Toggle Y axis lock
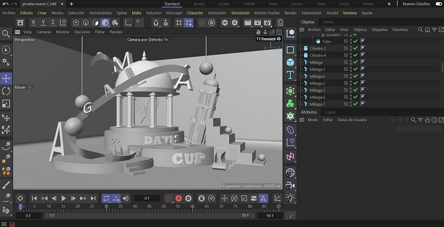 click(x=43, y=23)
